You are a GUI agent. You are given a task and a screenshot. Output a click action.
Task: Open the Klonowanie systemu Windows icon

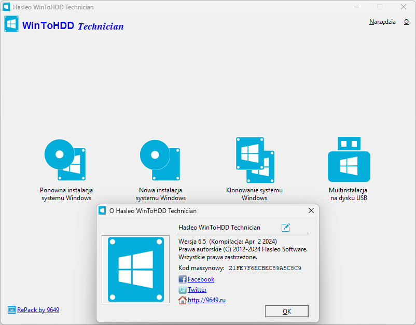click(x=255, y=160)
